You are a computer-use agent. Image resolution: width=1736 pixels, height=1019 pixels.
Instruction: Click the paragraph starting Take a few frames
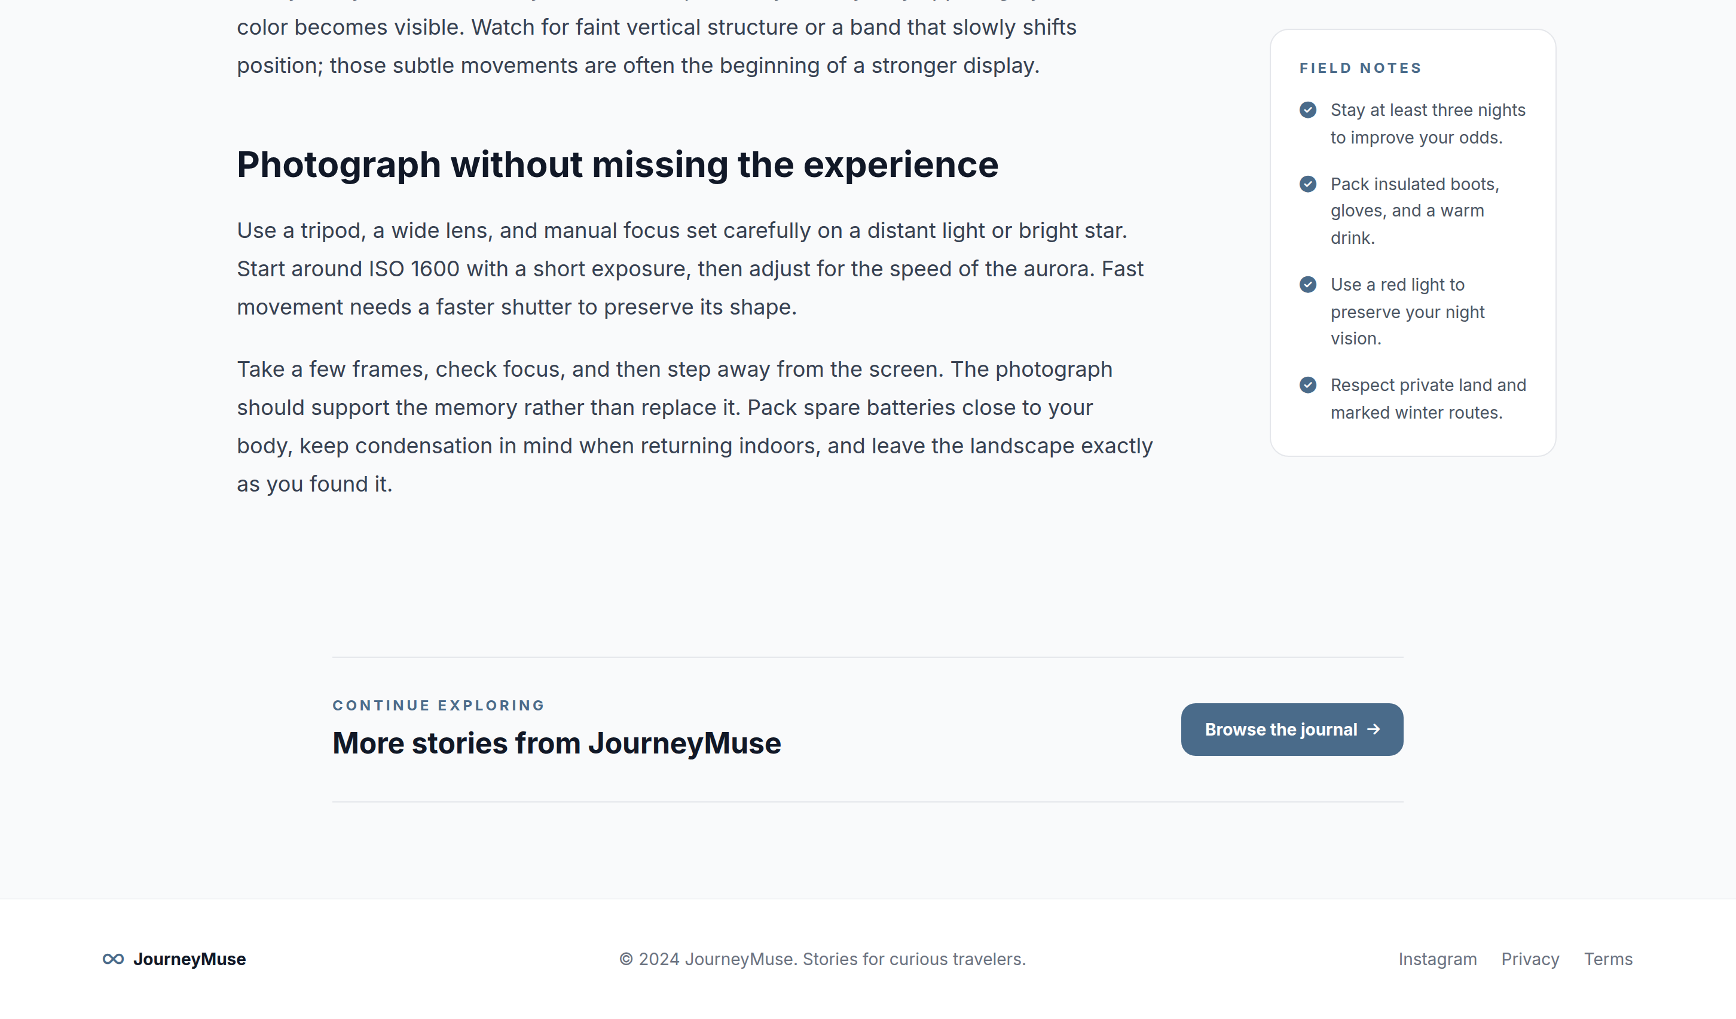coord(695,426)
